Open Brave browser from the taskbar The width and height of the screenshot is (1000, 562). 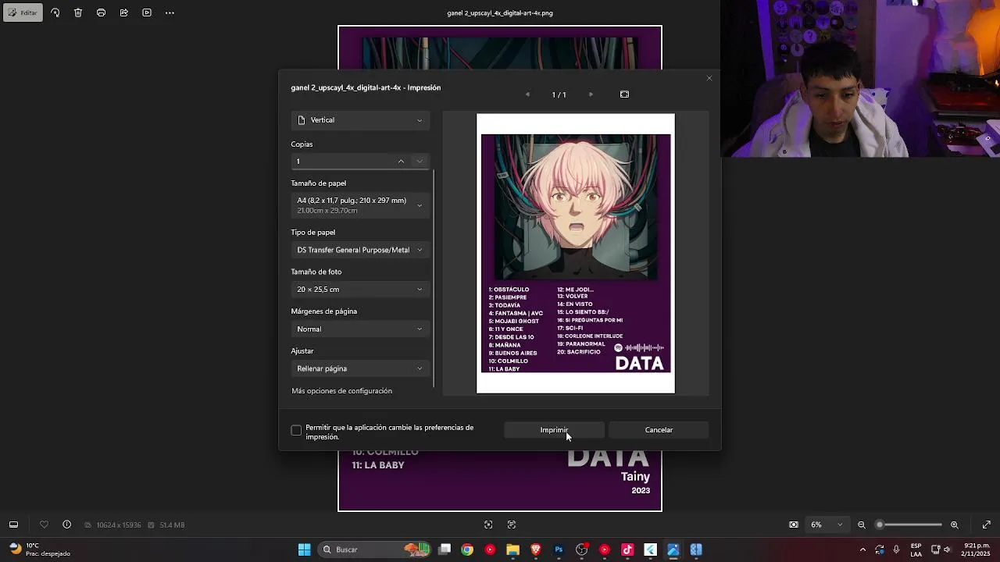coord(536,550)
